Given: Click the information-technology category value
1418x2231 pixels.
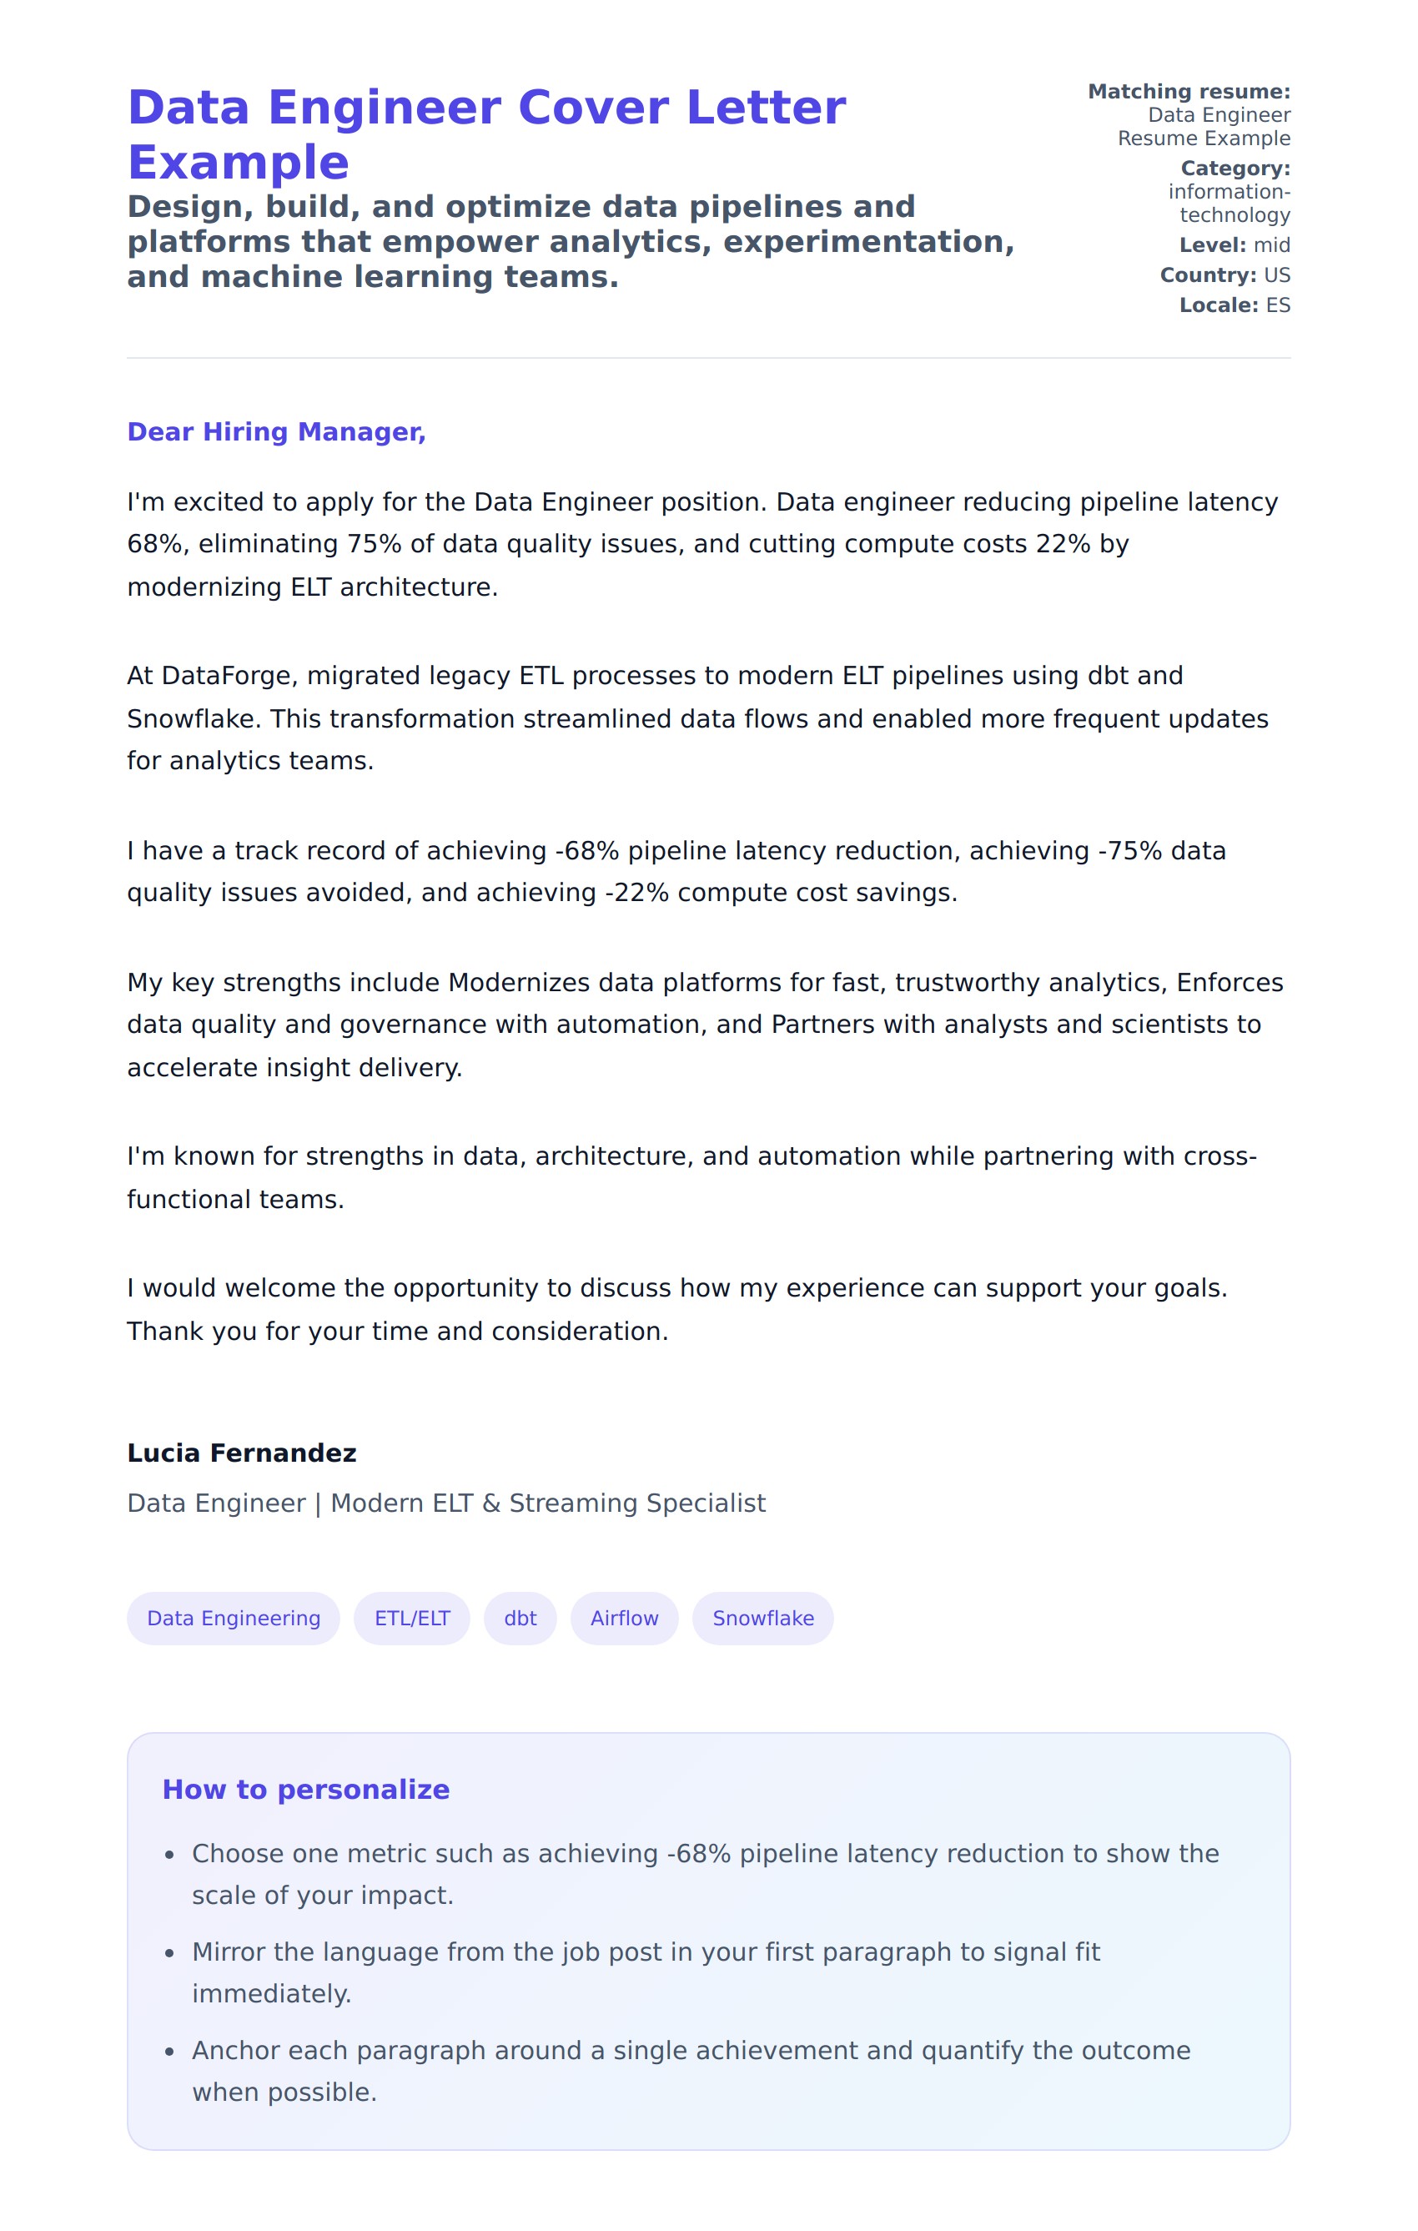Looking at the screenshot, I should click(1229, 204).
